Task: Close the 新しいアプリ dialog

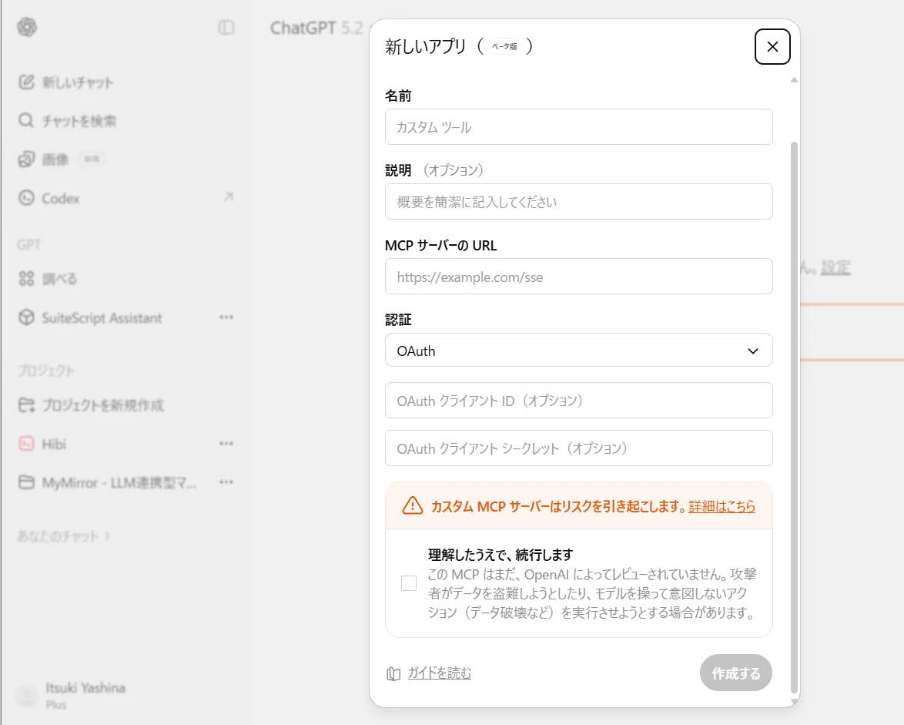Action: [x=772, y=47]
